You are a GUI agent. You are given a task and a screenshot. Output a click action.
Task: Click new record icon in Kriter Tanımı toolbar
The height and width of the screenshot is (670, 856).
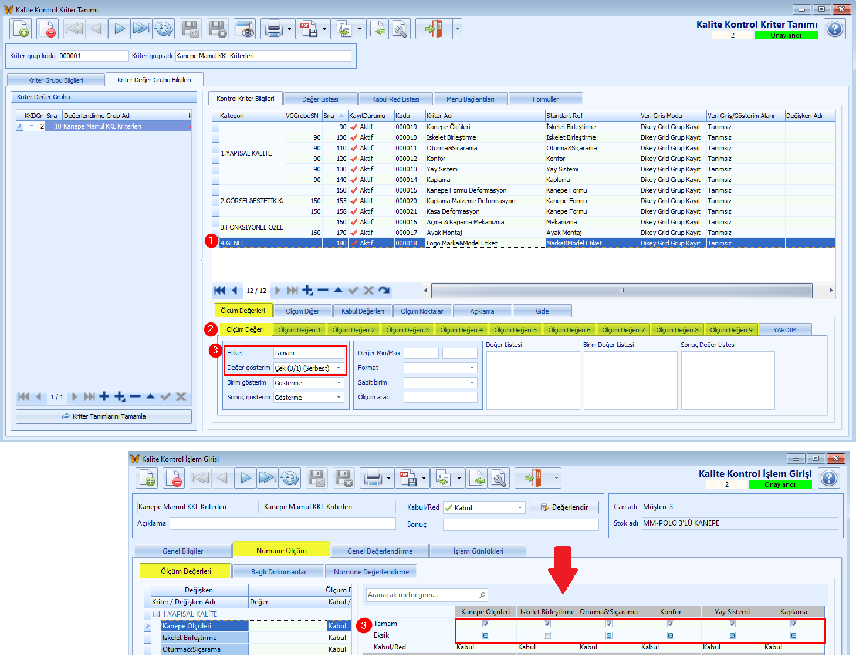(21, 29)
